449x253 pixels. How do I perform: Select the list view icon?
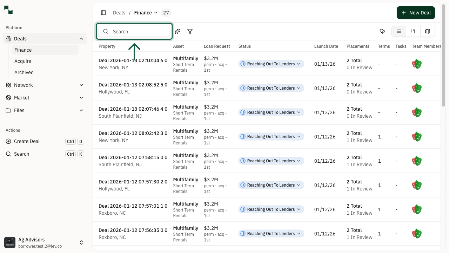[398, 31]
